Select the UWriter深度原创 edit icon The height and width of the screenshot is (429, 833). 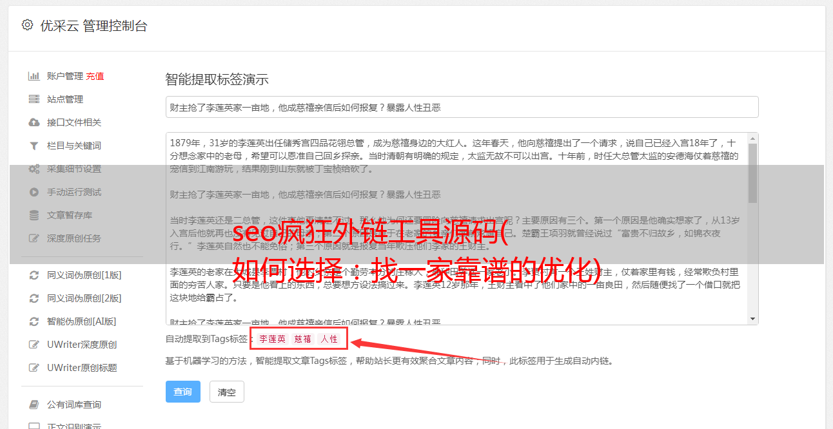pyautogui.click(x=34, y=345)
